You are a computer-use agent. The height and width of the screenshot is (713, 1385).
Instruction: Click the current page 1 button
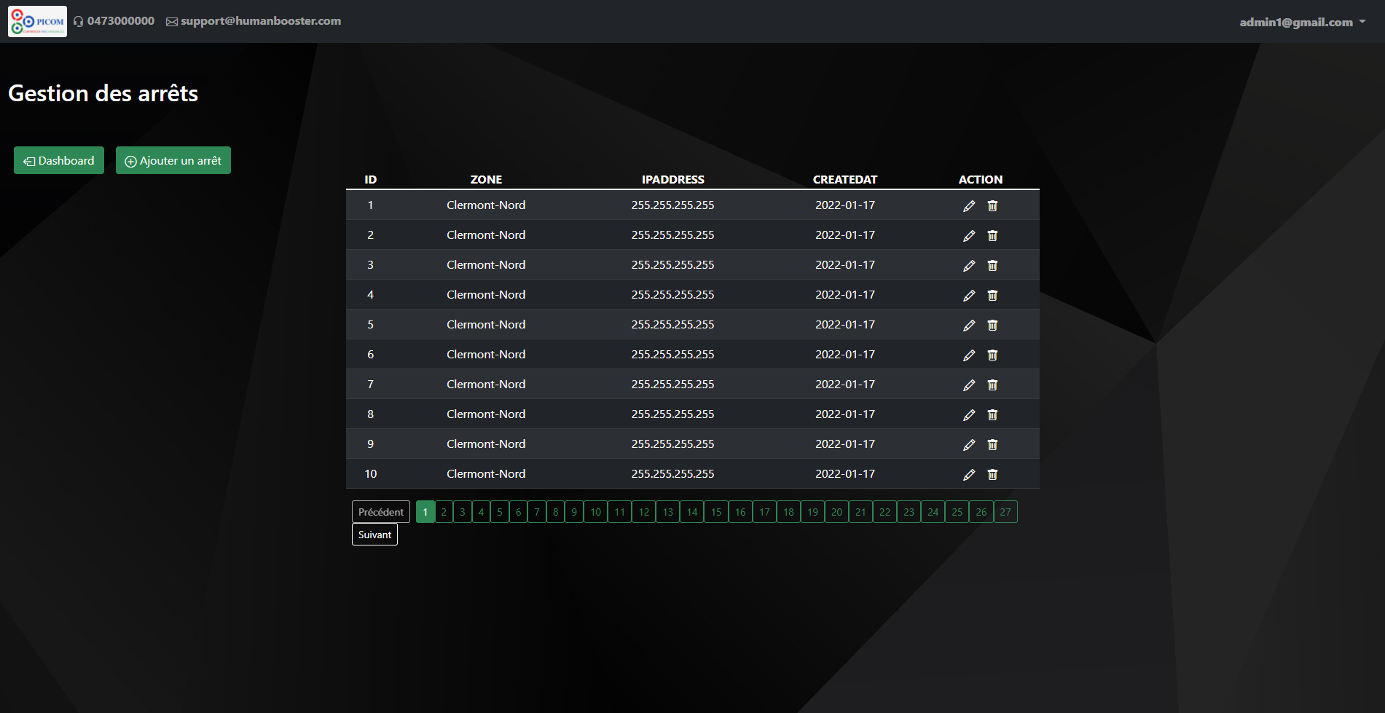[x=425, y=512]
